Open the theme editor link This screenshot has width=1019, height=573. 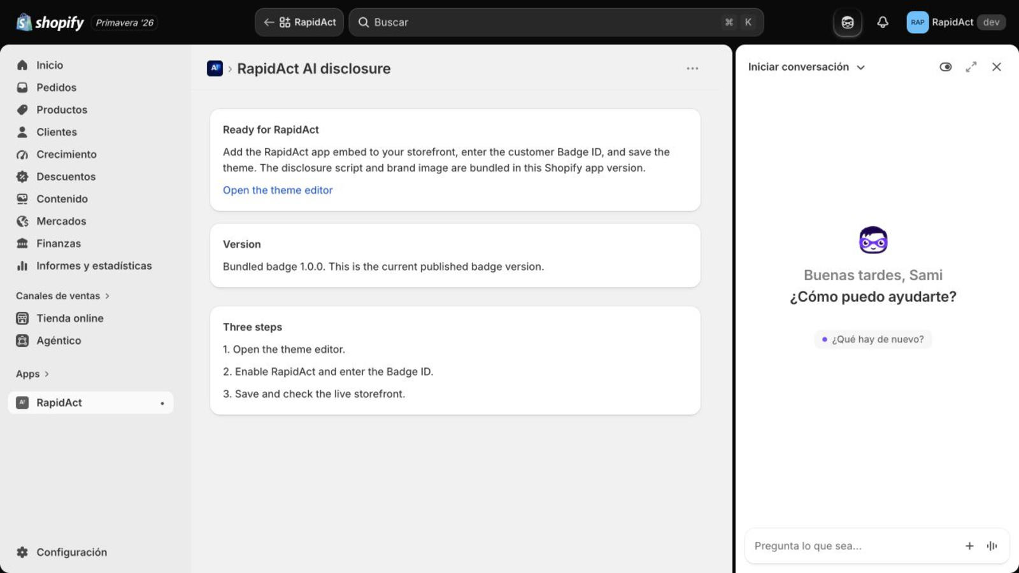[278, 190]
